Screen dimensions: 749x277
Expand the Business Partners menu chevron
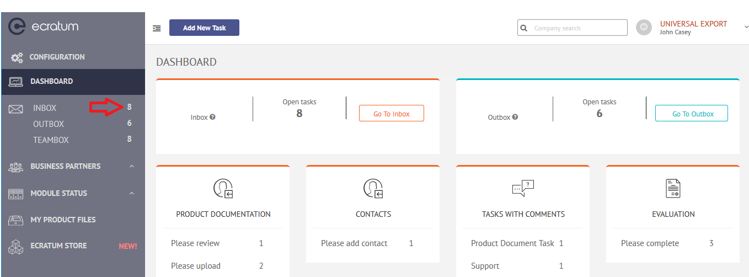(x=132, y=166)
